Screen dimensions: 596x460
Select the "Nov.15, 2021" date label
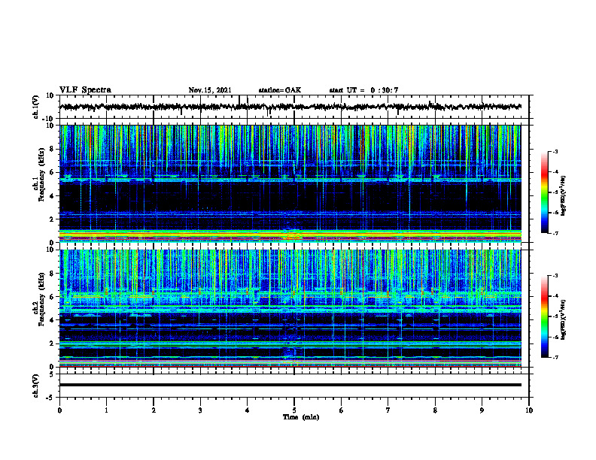(x=210, y=90)
